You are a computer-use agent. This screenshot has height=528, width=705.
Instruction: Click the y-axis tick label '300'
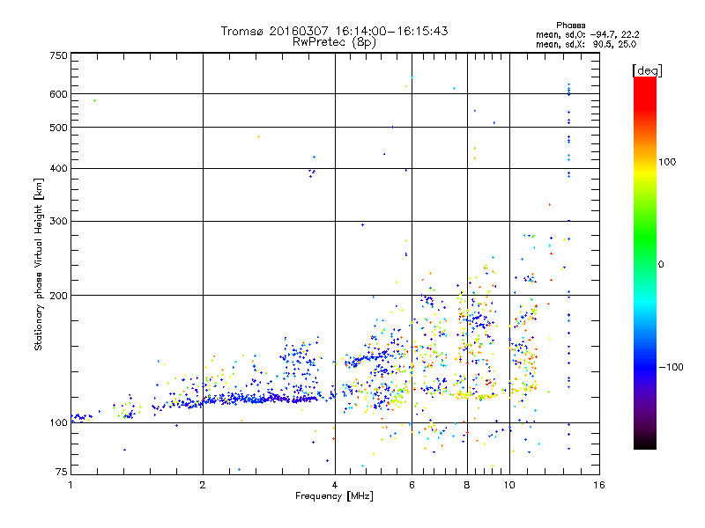coord(59,222)
